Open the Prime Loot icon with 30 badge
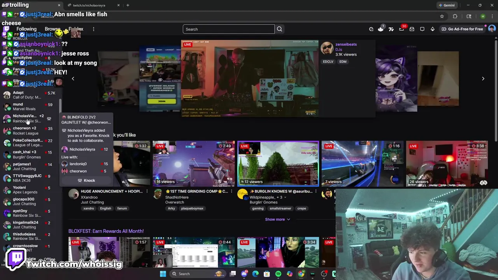498x280 pixels. click(x=402, y=29)
